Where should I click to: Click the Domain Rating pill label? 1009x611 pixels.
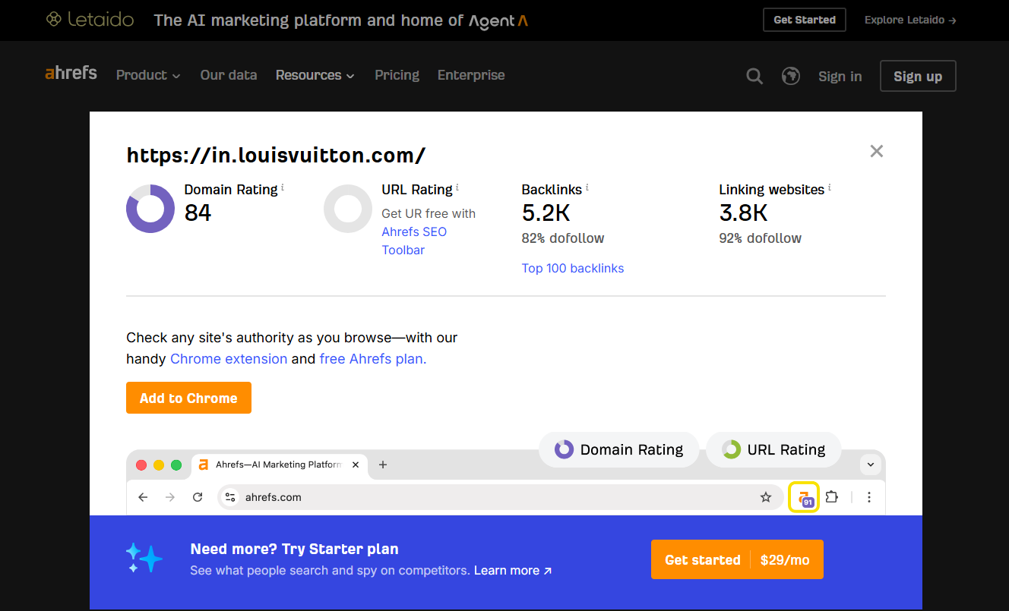click(618, 449)
